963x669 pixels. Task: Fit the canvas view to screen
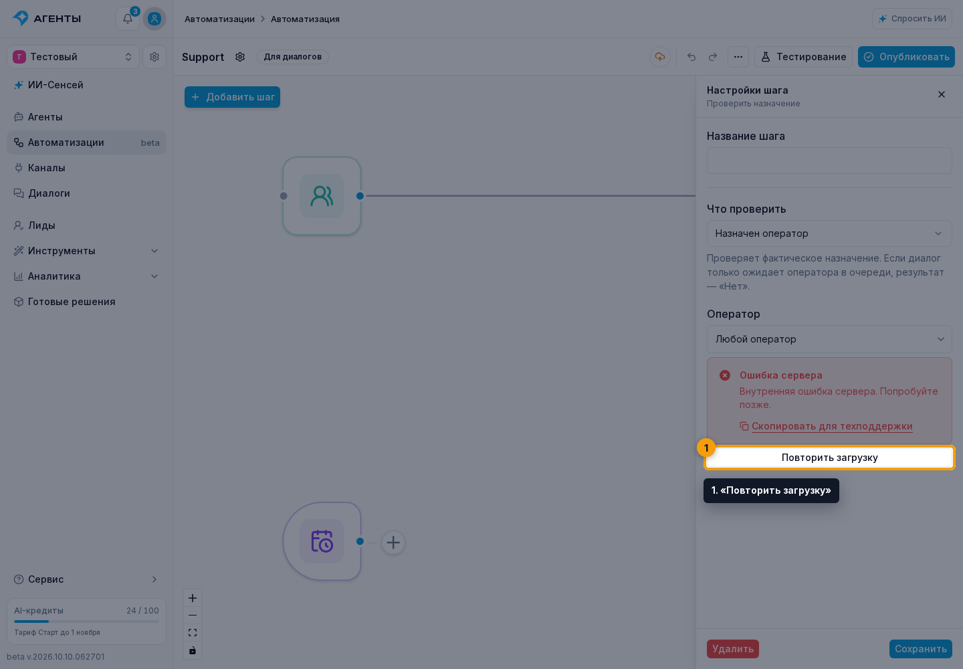point(193,633)
